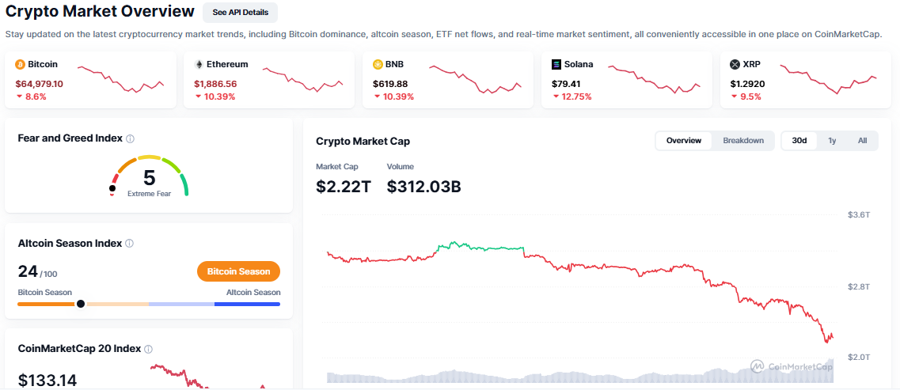
Task: Select the 1y time range
Action: coord(832,141)
